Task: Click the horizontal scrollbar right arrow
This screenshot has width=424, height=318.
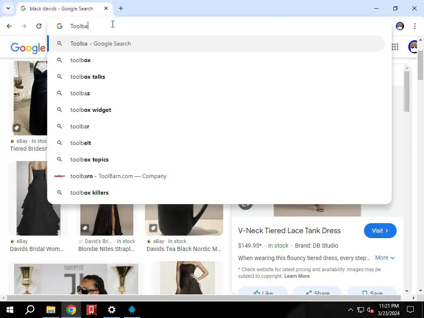Action: pyautogui.click(x=414, y=298)
